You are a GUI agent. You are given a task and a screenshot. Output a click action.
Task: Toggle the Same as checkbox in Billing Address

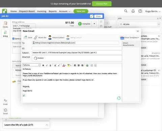point(13,39)
